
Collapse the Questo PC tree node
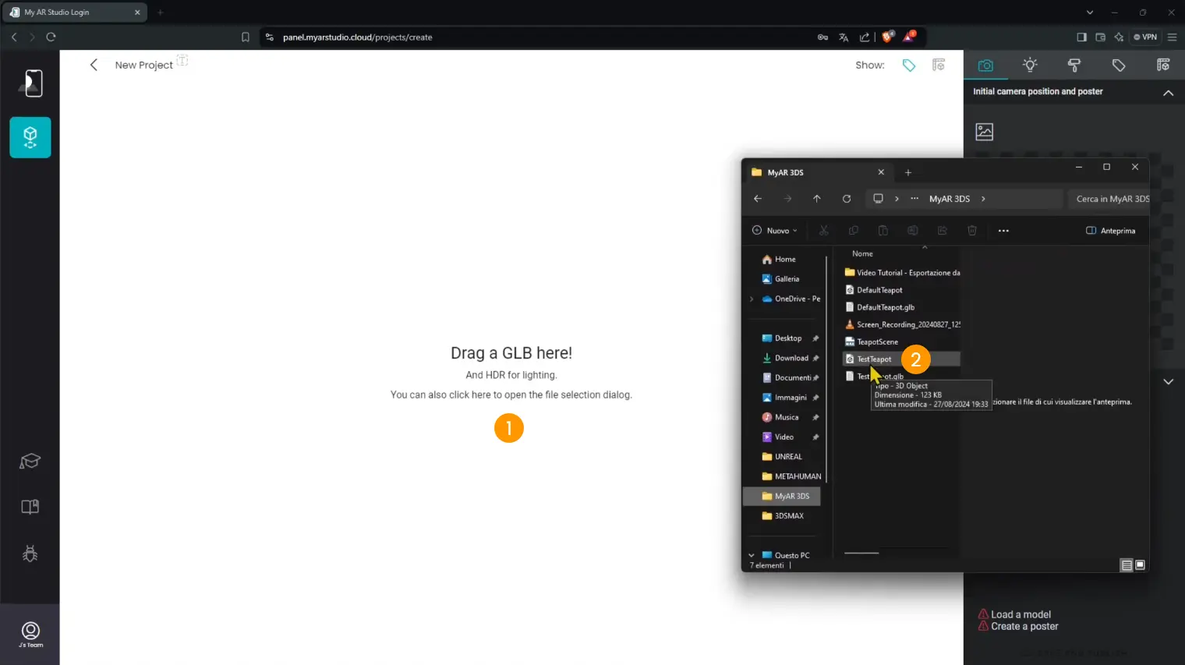click(752, 555)
